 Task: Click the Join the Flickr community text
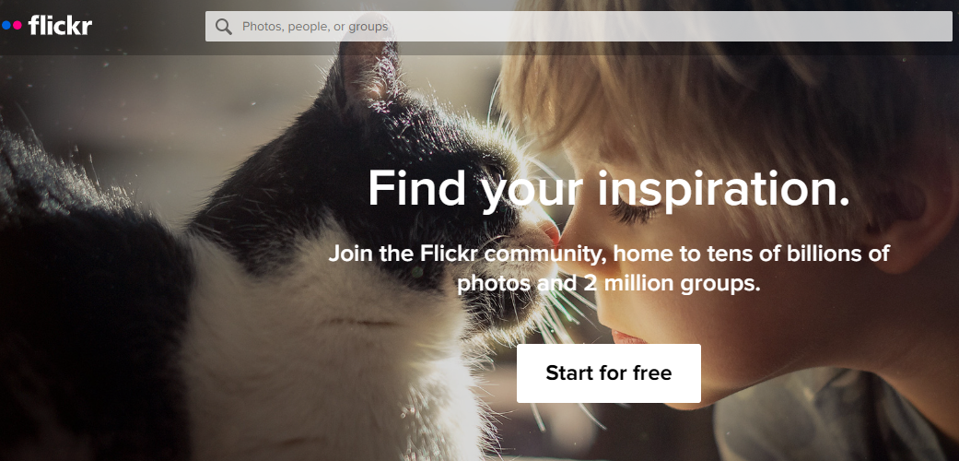pyautogui.click(x=609, y=268)
